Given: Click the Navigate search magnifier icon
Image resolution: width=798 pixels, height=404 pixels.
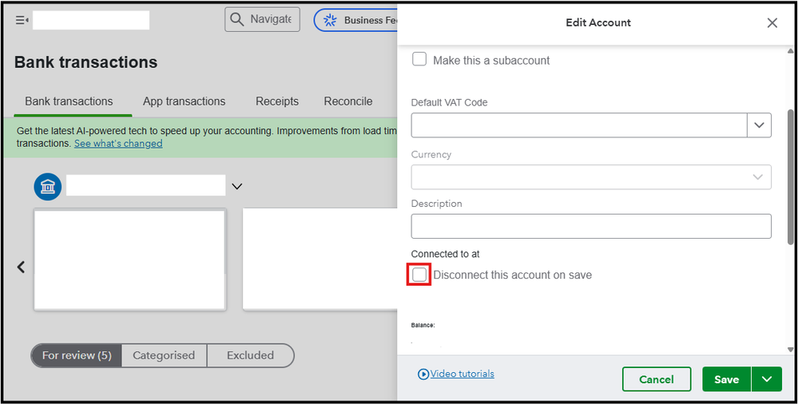Looking at the screenshot, I should click(236, 19).
